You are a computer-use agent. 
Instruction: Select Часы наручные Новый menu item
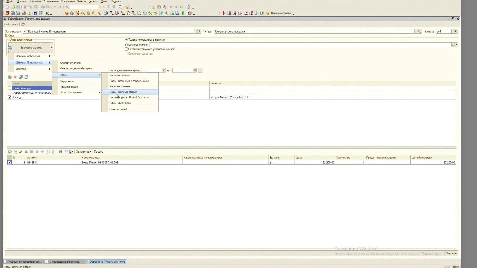(130, 92)
